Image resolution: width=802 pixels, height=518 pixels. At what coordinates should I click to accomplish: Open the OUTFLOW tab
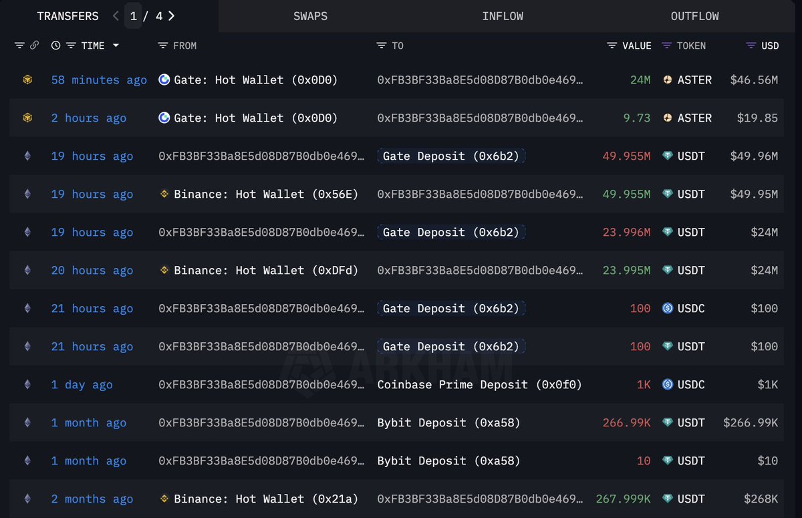coord(694,16)
